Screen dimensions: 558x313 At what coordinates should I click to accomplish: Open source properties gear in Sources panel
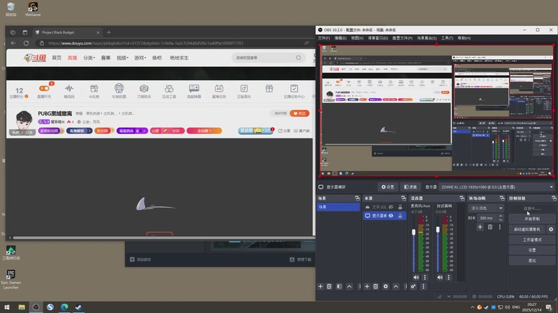(x=386, y=287)
